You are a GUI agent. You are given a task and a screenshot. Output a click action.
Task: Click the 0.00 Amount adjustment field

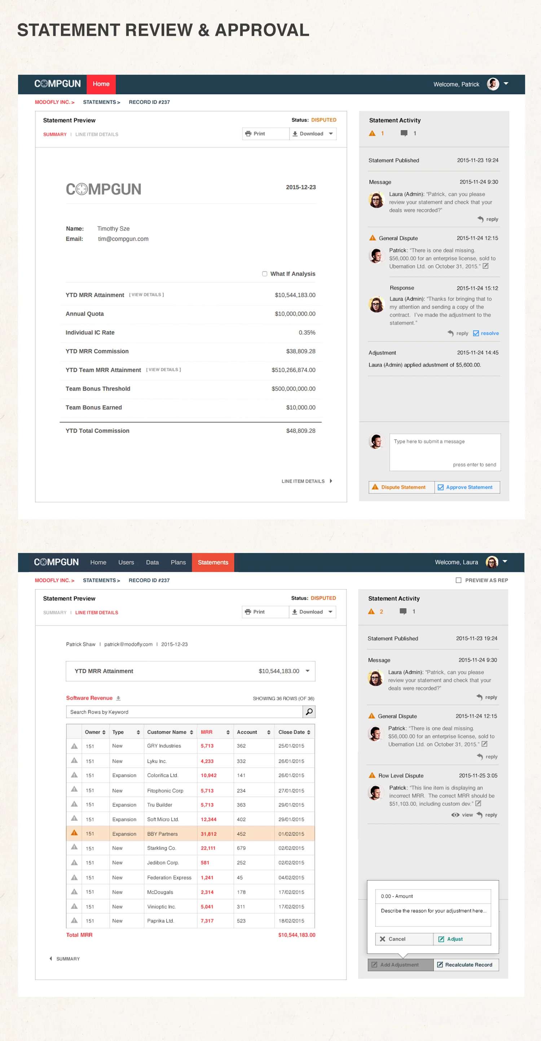[x=433, y=896]
